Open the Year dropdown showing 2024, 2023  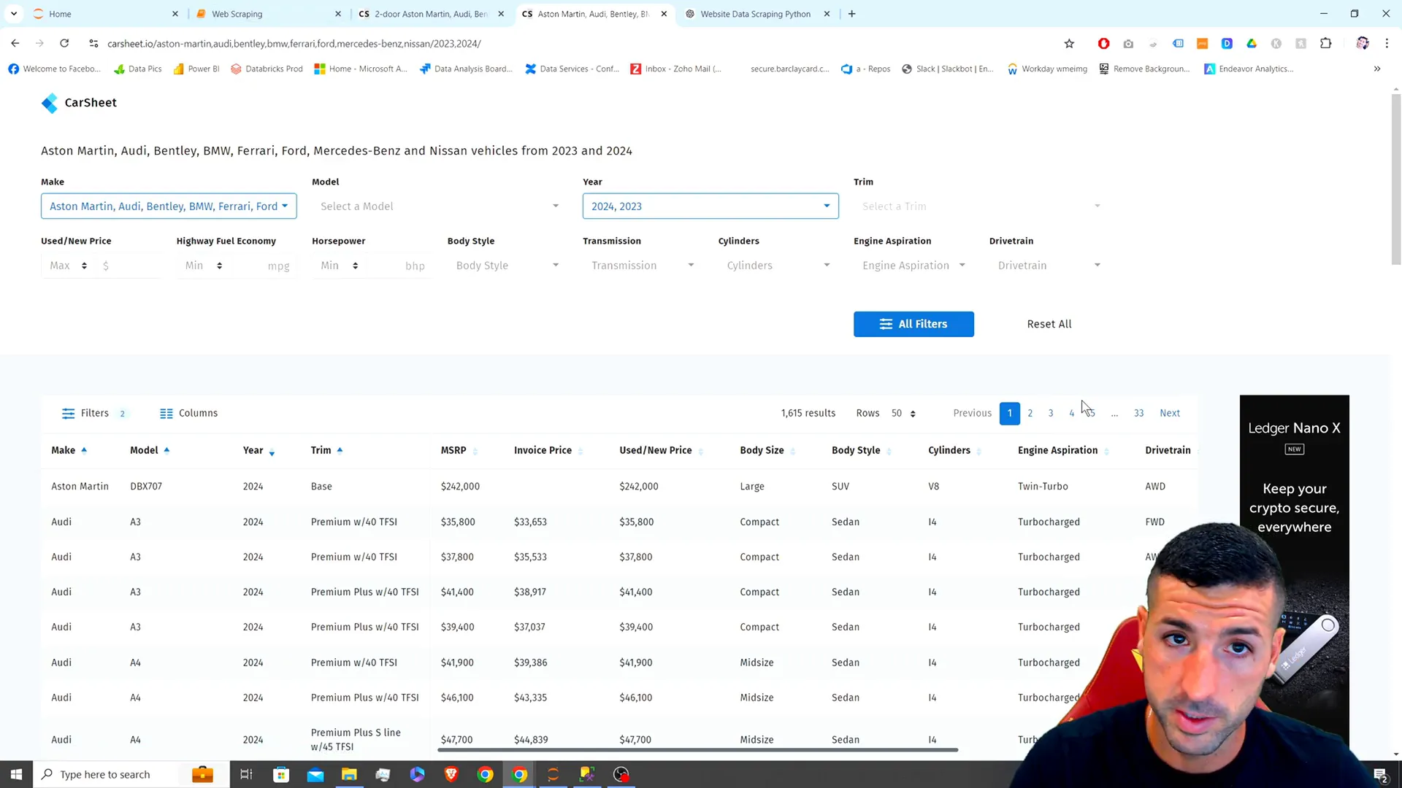[x=710, y=206]
